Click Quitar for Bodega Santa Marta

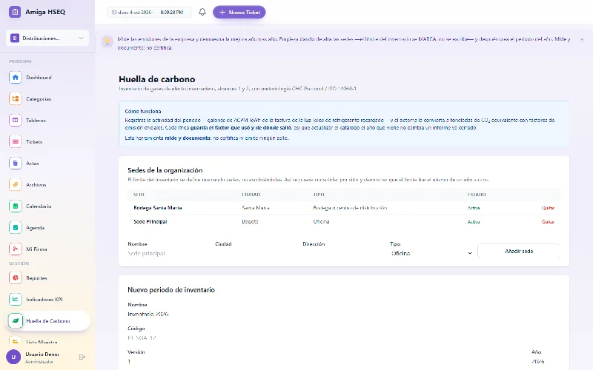click(x=548, y=208)
